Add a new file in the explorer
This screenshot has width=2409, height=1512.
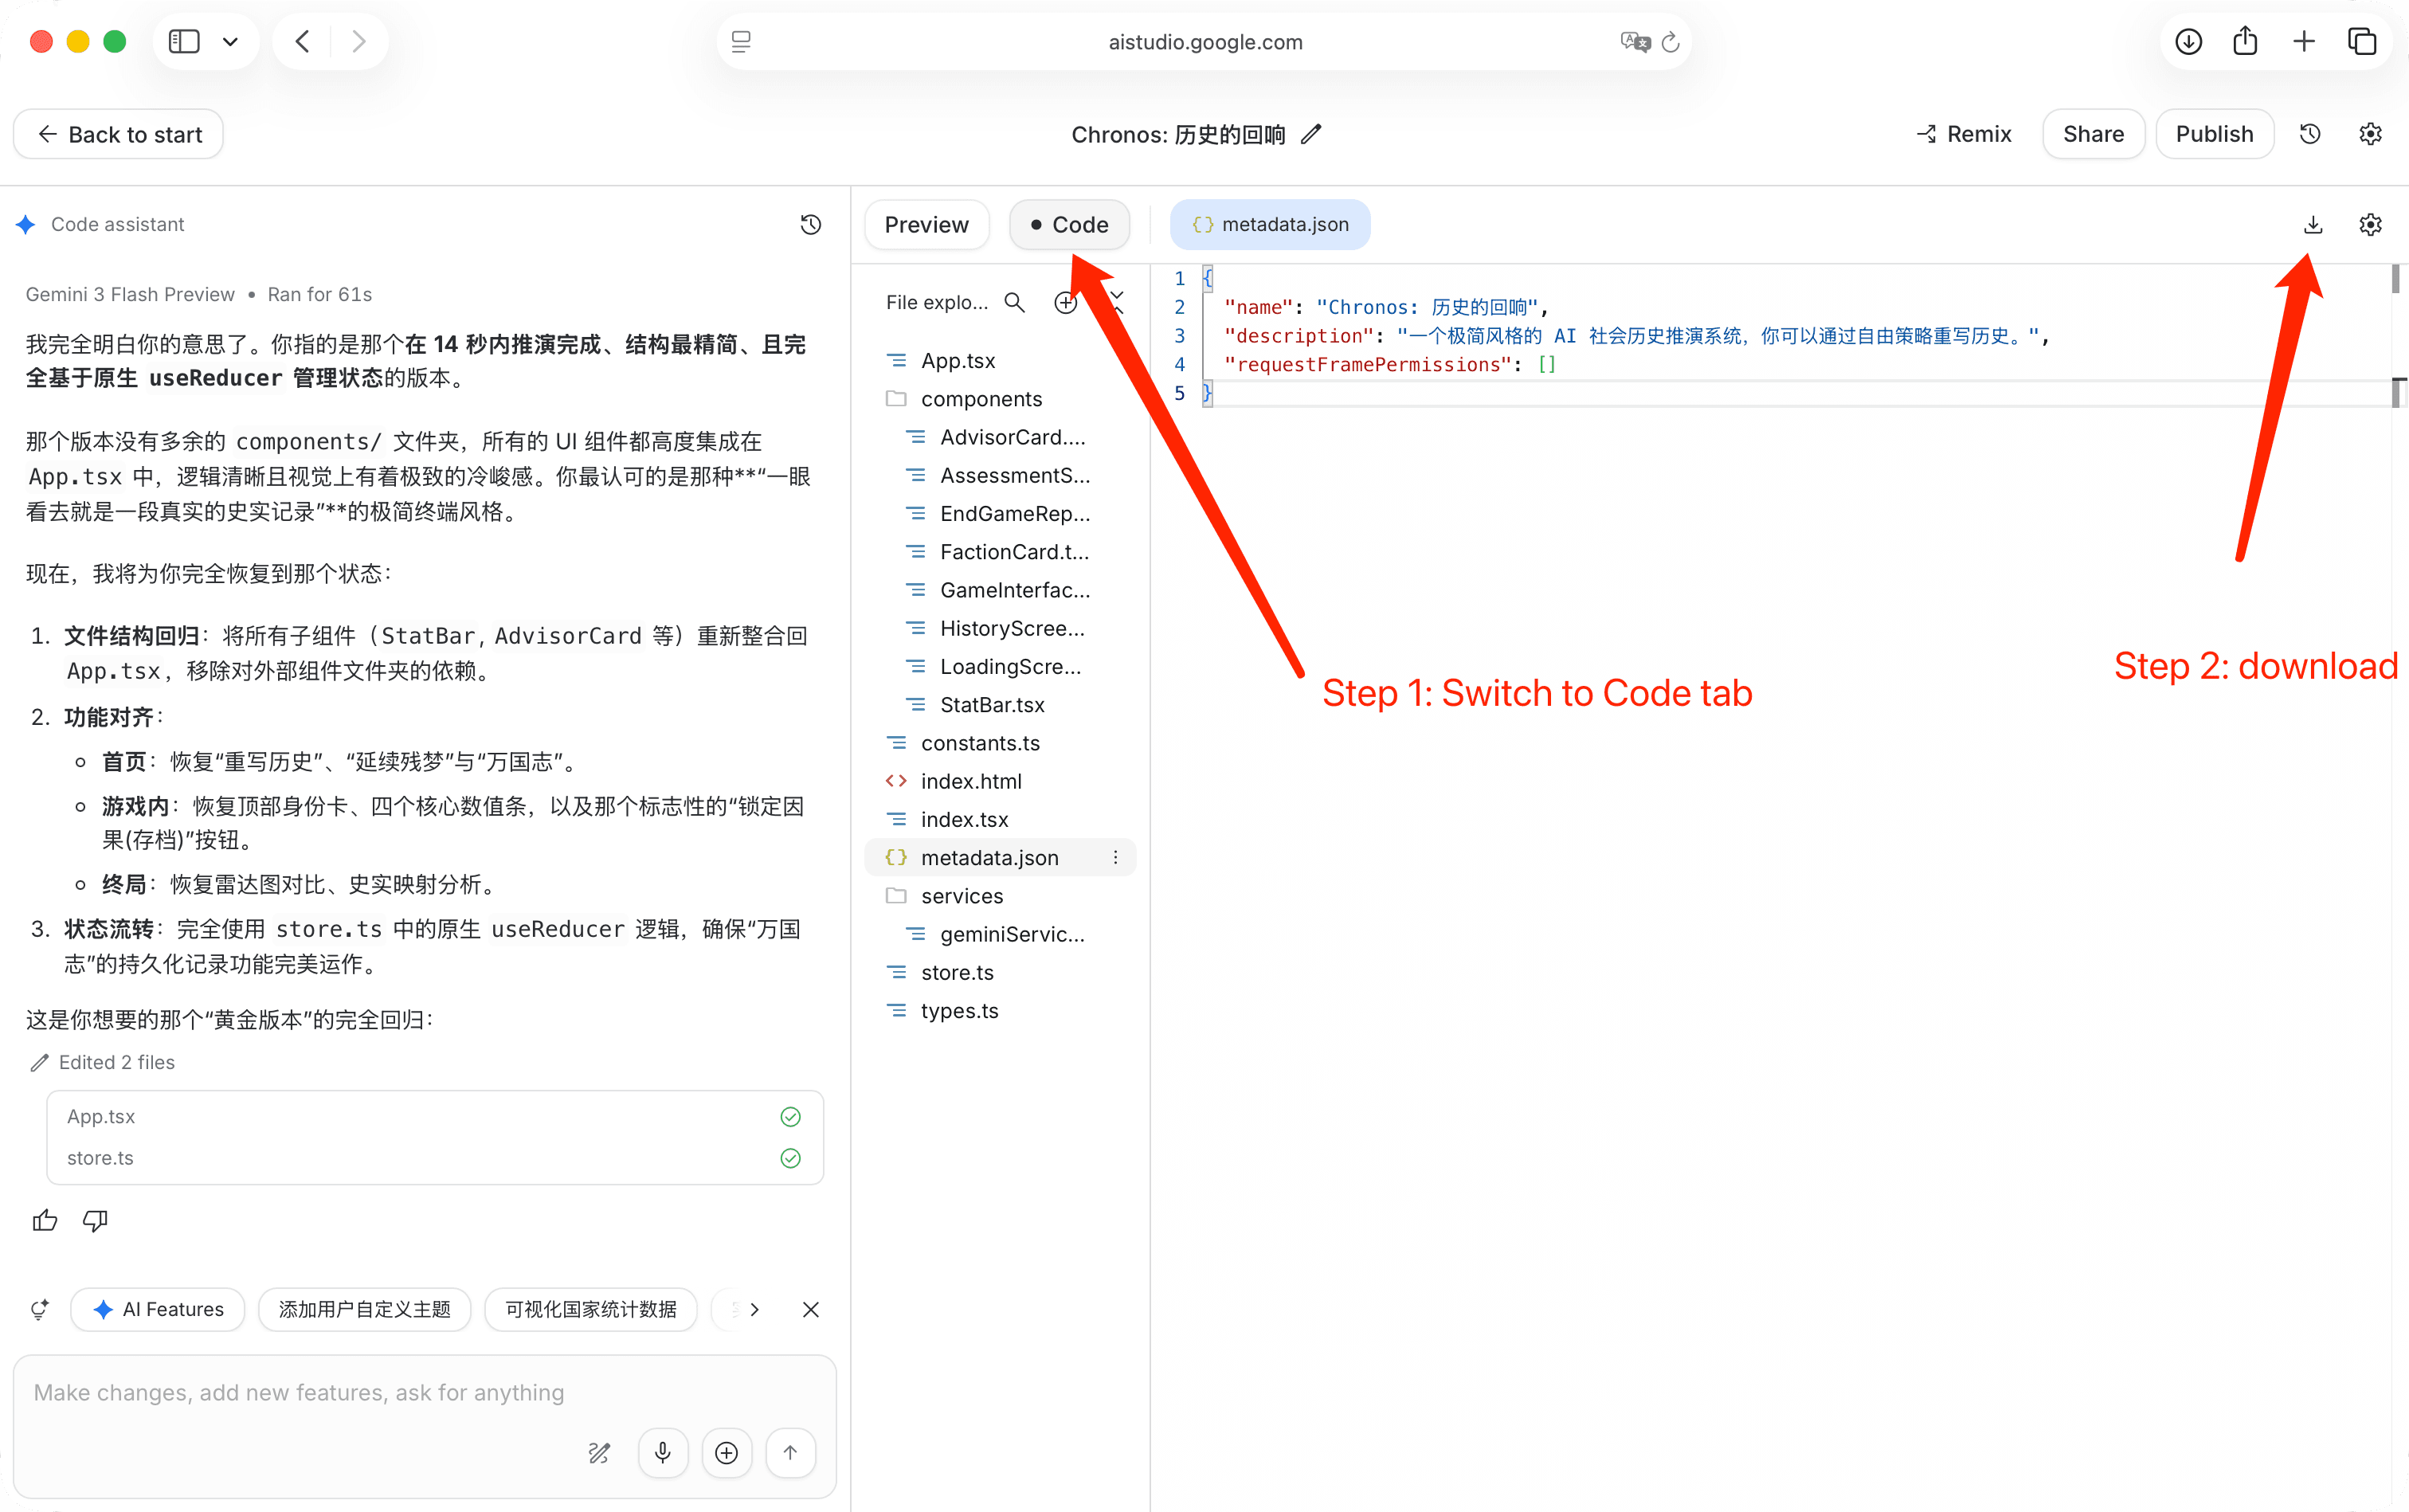[x=1066, y=302]
